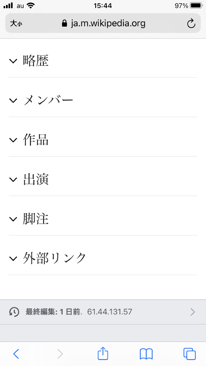Viewport: 206px width, 366px height.
Task: Expand the 作品 section chevron
Action: click(13, 140)
